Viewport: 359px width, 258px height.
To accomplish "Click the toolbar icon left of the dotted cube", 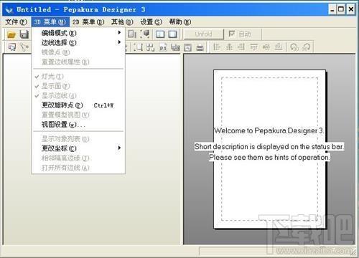I will 132,34.
